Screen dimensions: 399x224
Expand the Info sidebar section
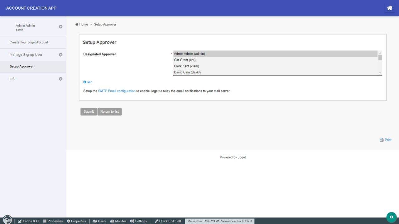[x=60, y=79]
